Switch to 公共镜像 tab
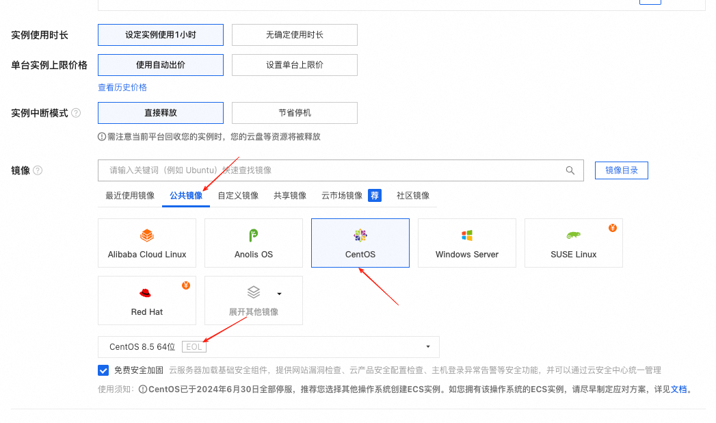Image resolution: width=716 pixels, height=423 pixels. coord(186,196)
